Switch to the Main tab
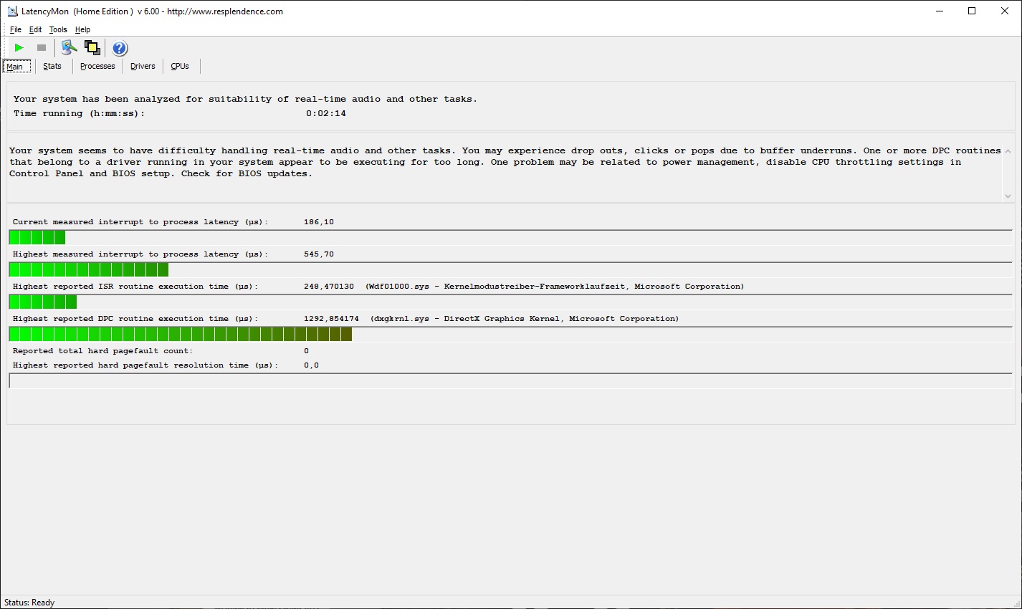 (16, 67)
